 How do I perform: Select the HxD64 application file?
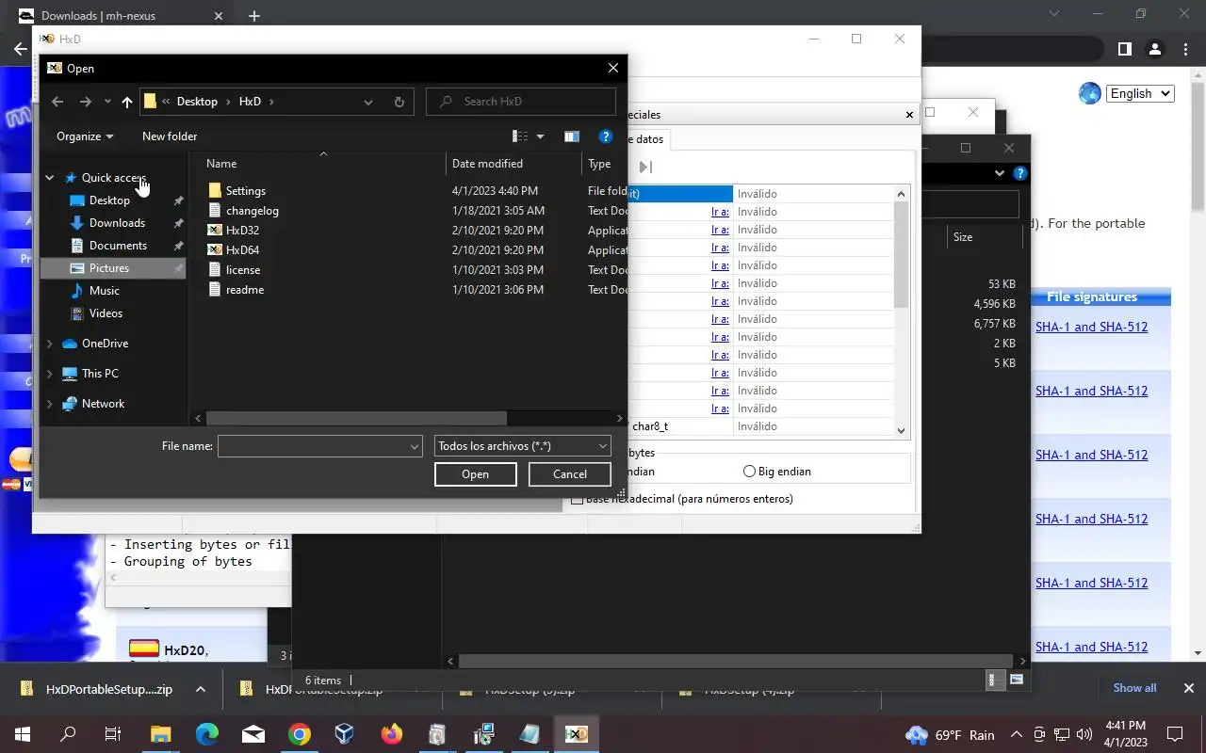coord(242,250)
